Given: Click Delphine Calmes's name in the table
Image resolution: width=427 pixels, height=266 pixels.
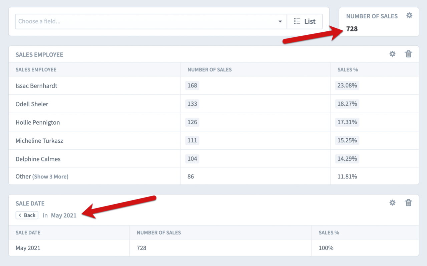Looking at the screenshot, I should coord(38,159).
